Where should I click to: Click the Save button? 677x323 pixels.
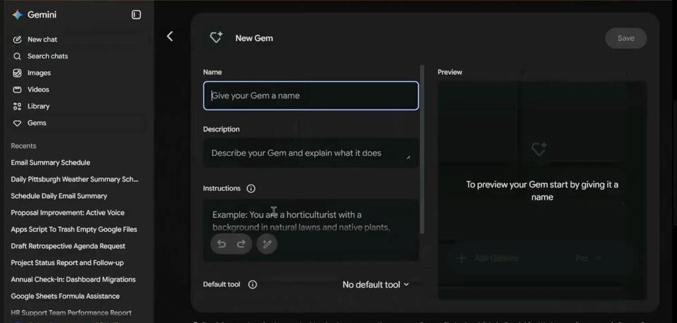625,38
